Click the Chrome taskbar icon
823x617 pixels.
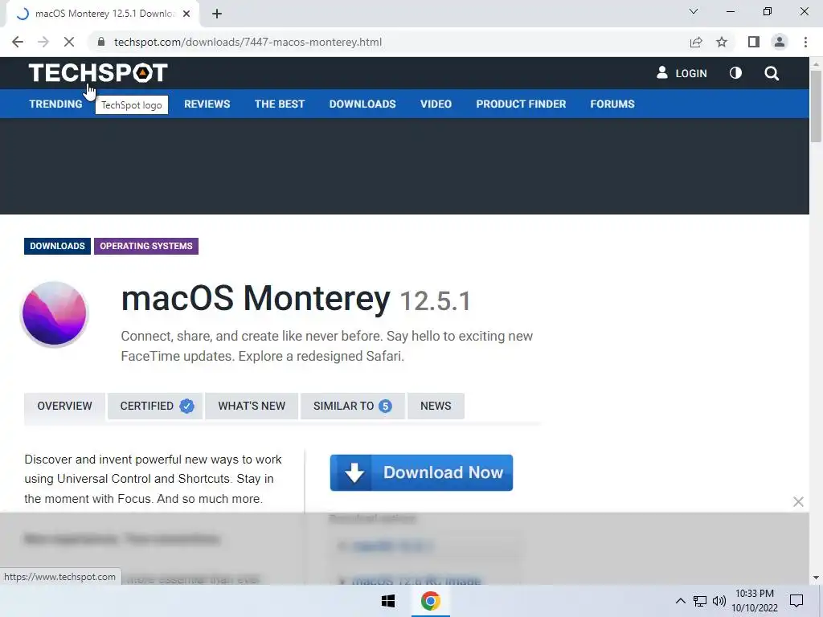pyautogui.click(x=430, y=601)
